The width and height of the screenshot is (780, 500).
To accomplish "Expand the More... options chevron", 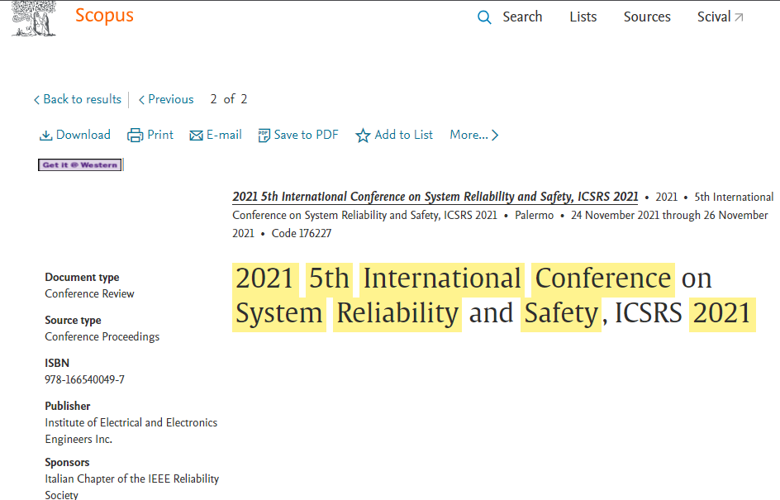I will point(494,136).
